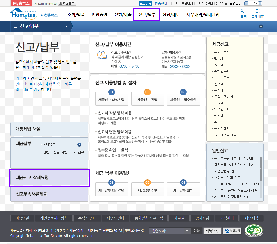Screen dimensions: 277x244
Task: Click the 로그아웃 button
Action: point(146,3)
